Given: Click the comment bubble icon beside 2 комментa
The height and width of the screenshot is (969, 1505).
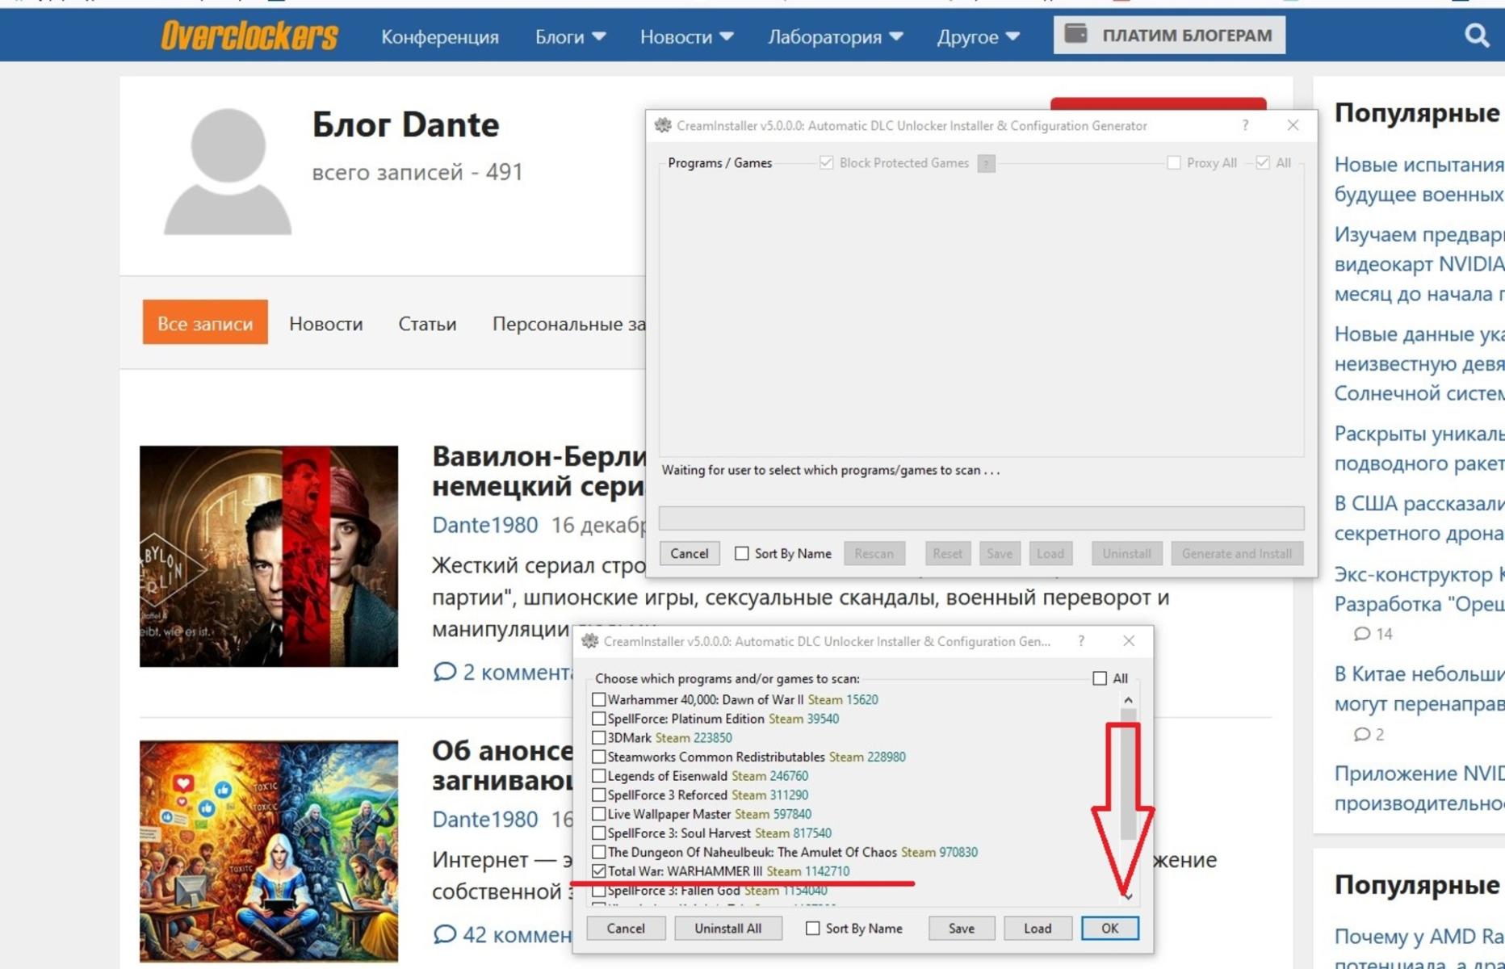Looking at the screenshot, I should tap(444, 672).
